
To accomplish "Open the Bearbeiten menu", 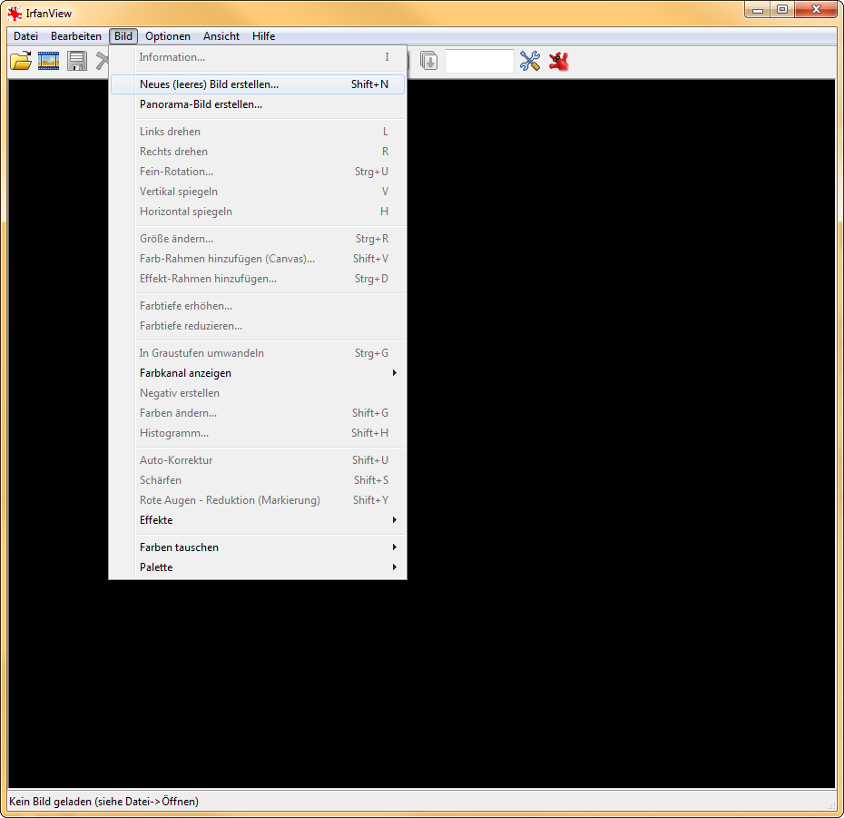I will (x=76, y=36).
